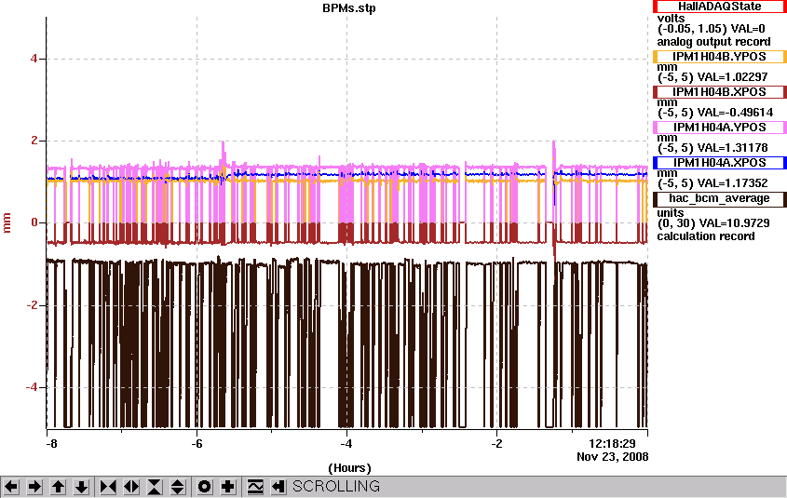Viewport: 787px width, 498px height.
Task: Click the 12:18:29 timestamp on the x-axis
Action: coord(612,444)
